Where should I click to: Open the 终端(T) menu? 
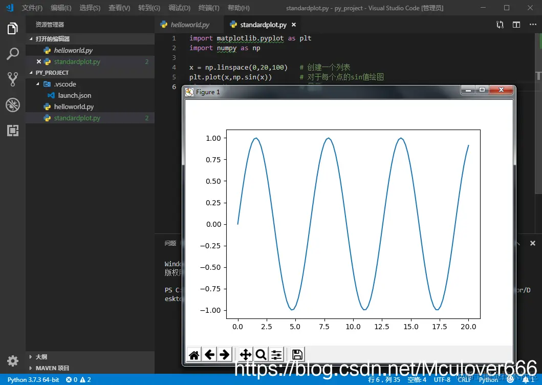coord(209,8)
